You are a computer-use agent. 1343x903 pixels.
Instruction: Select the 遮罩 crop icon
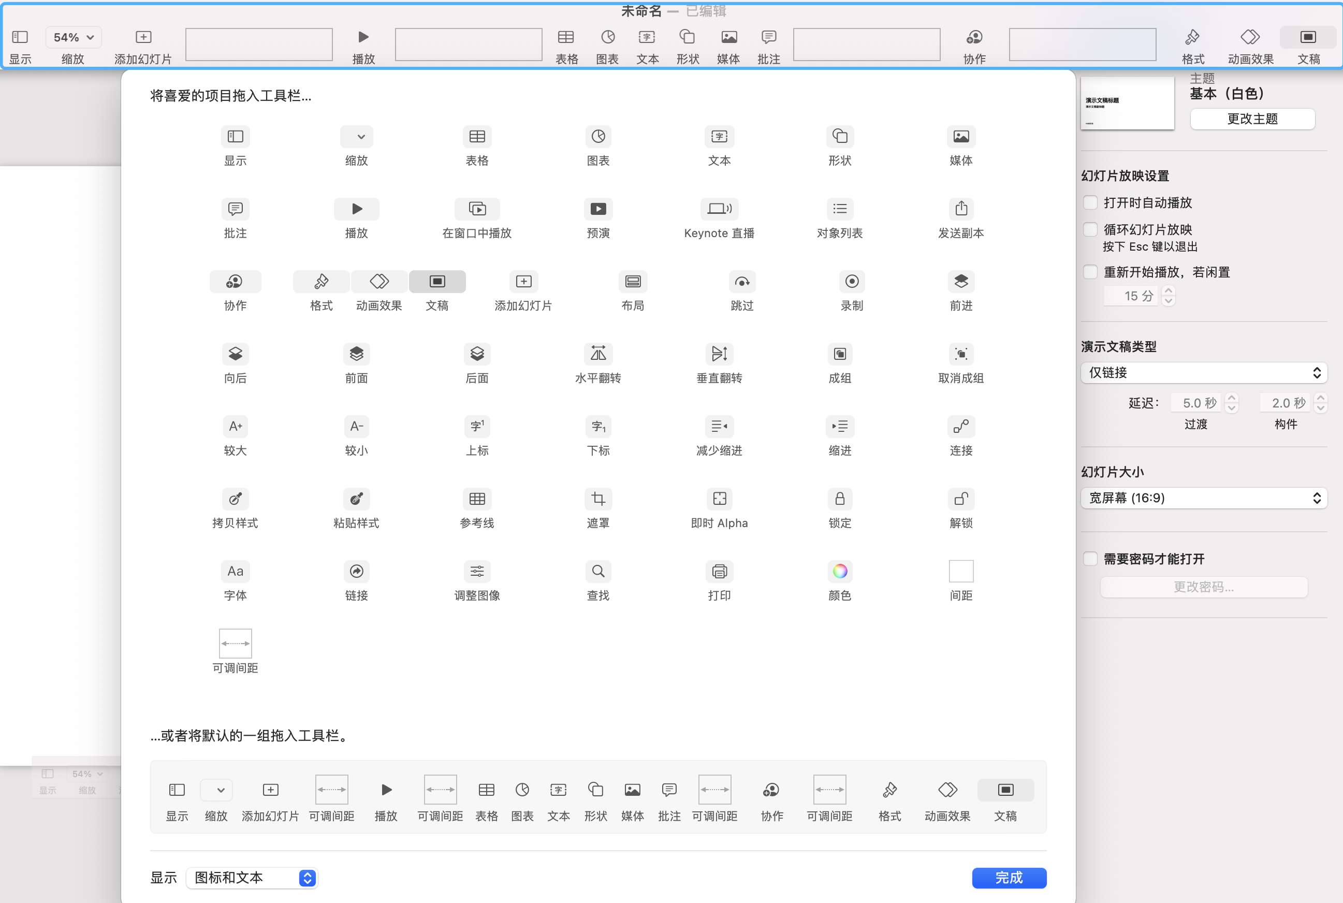click(x=598, y=499)
